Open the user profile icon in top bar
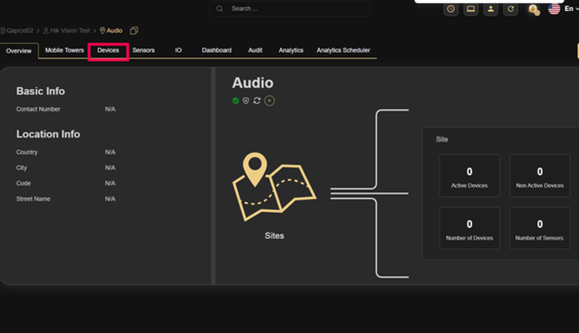 pyautogui.click(x=491, y=9)
